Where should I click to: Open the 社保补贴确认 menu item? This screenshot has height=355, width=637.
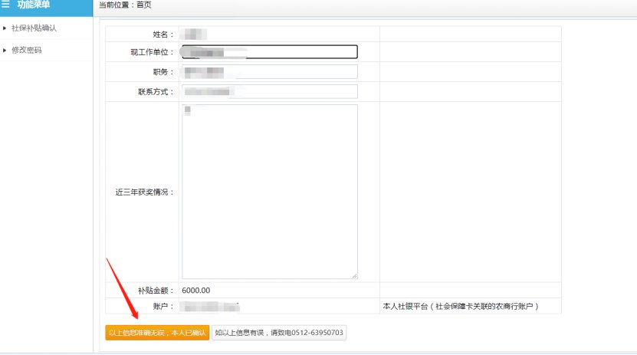34,28
